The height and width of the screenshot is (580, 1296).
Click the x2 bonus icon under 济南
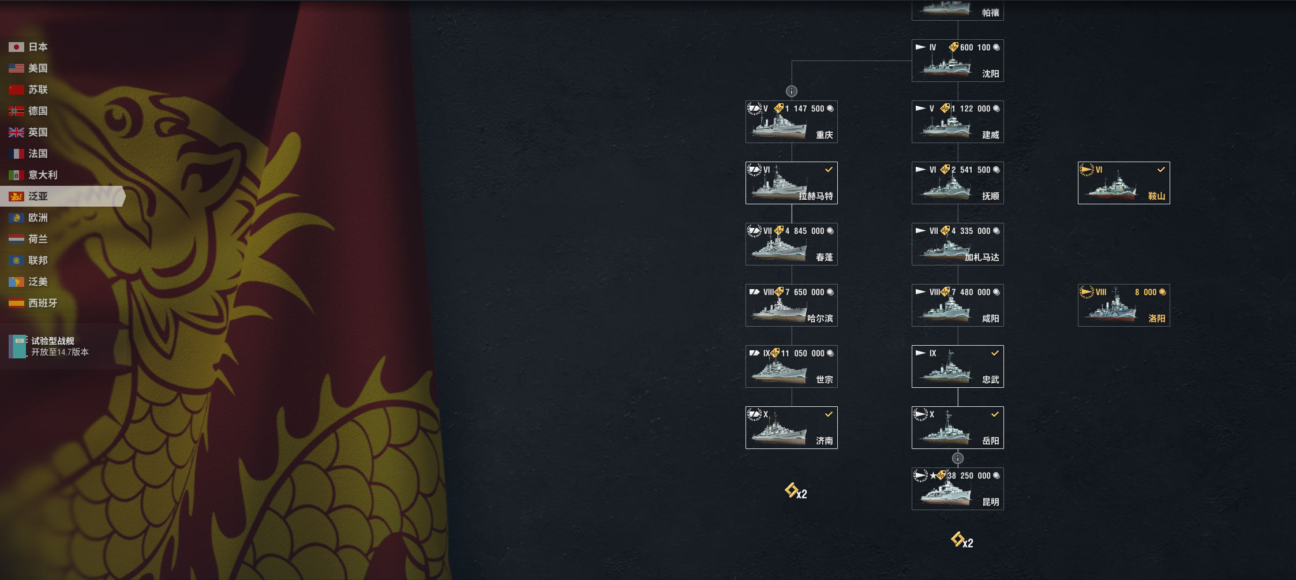[x=796, y=492]
